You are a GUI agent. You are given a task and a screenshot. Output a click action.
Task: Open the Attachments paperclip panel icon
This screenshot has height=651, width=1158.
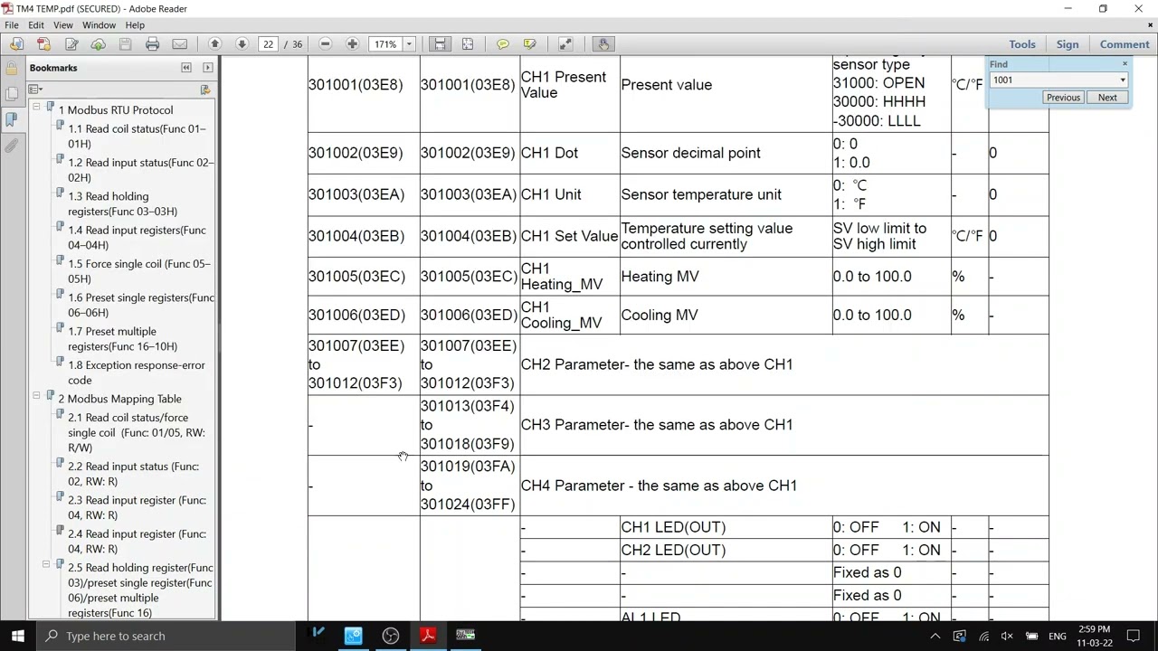click(12, 145)
